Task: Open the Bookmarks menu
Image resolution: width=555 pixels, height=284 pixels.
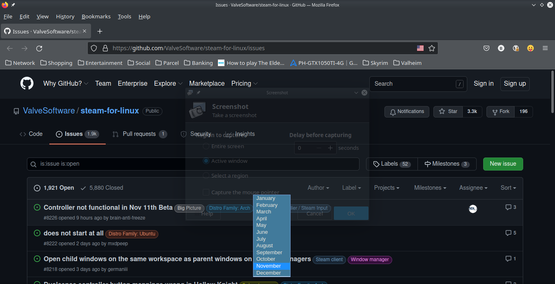Action: 96,16
